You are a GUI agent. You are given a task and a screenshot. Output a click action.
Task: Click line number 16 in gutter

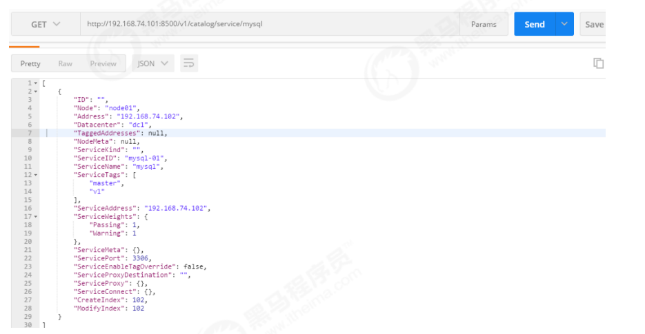click(30, 208)
